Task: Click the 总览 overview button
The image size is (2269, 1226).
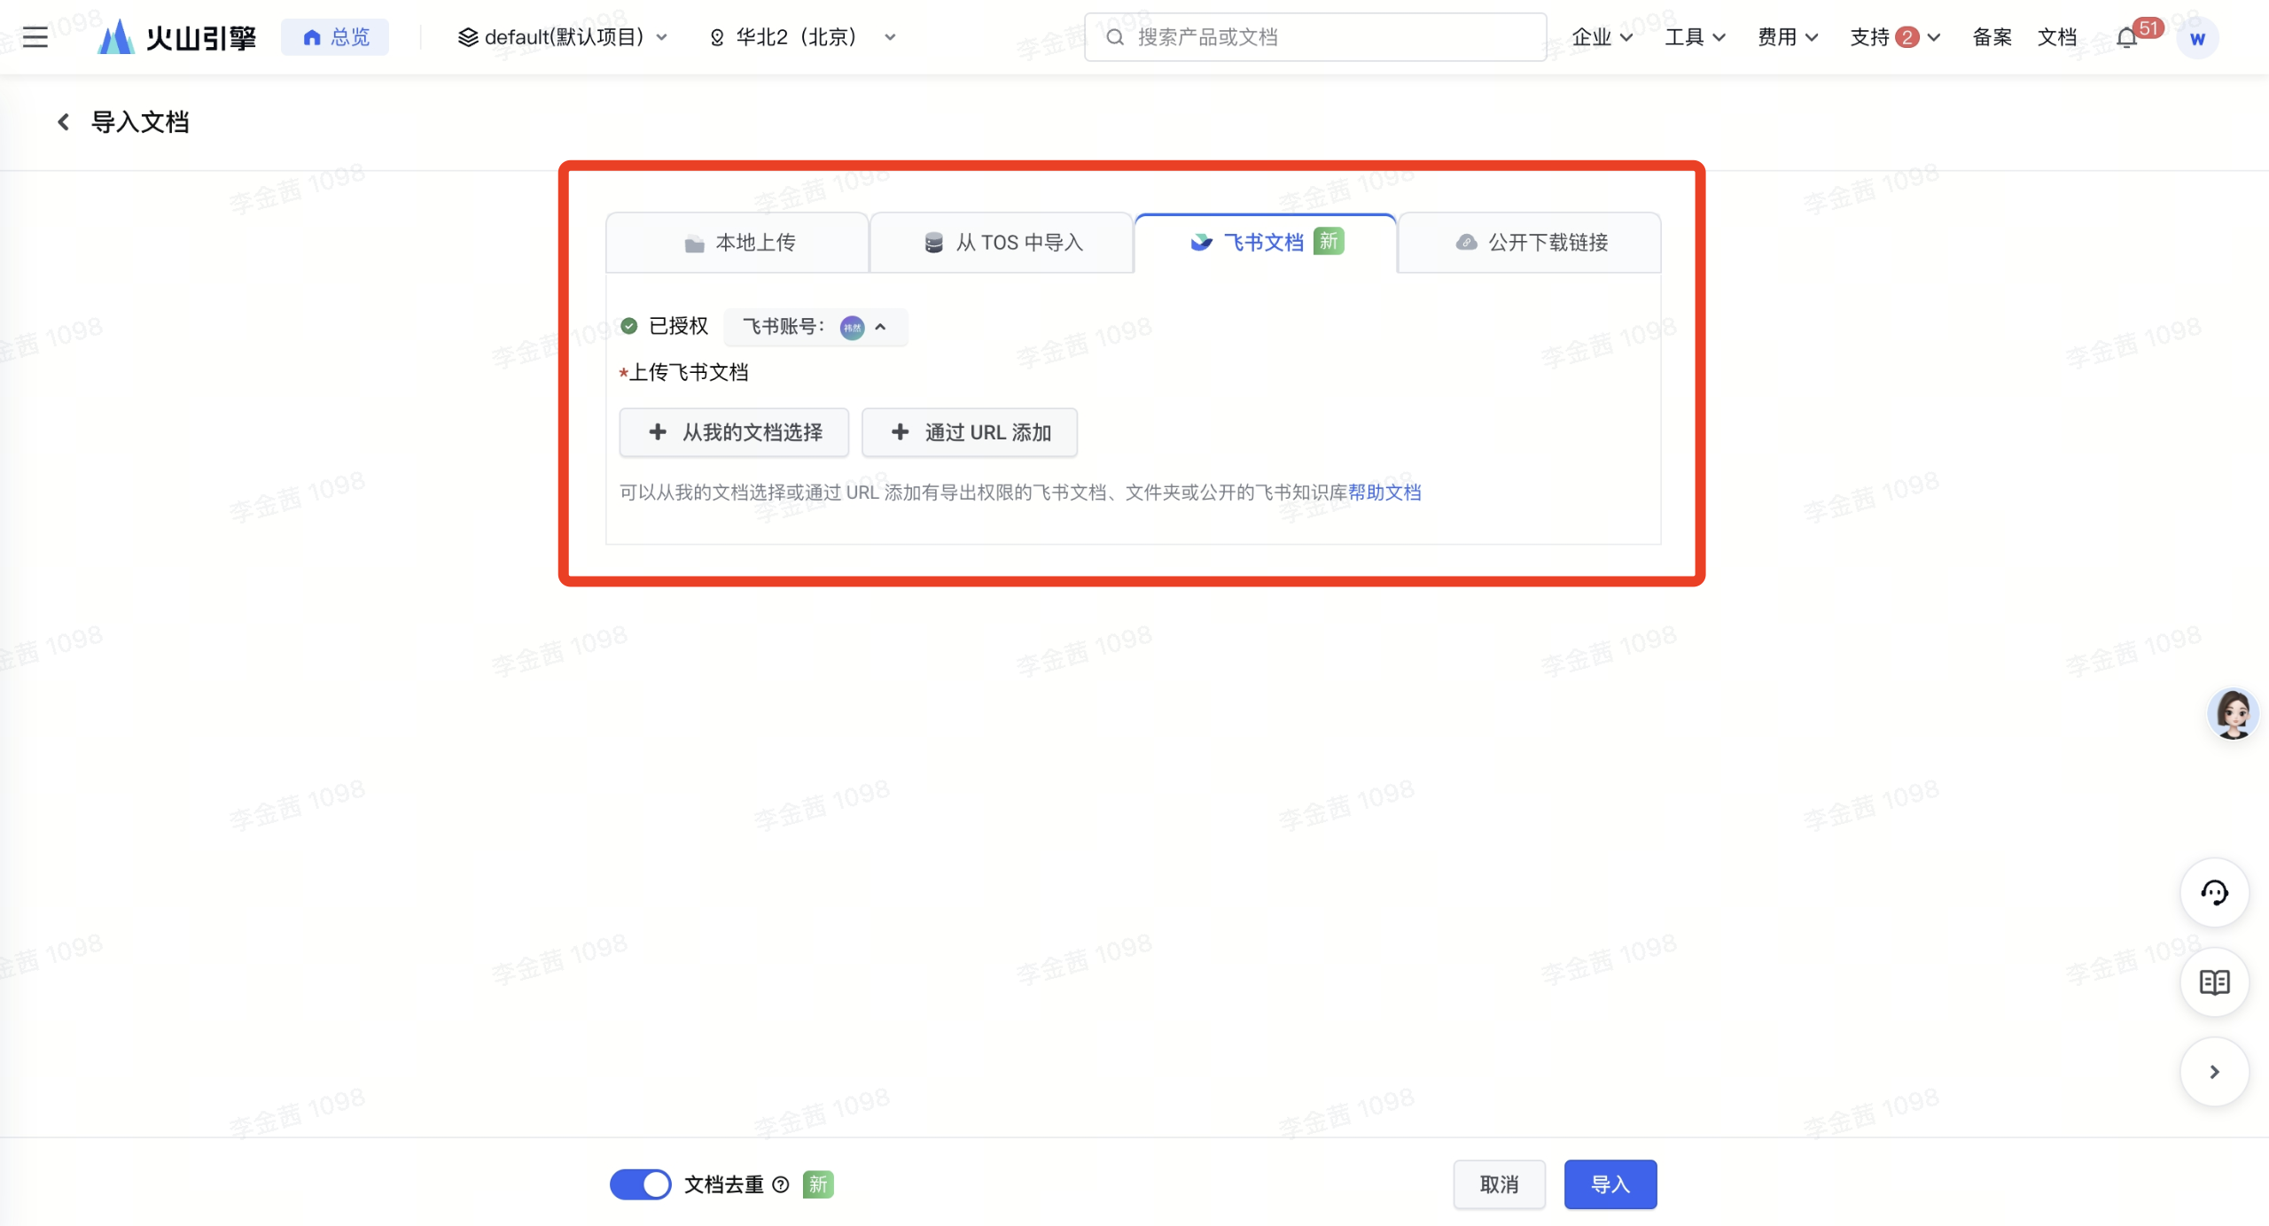Action: (335, 37)
